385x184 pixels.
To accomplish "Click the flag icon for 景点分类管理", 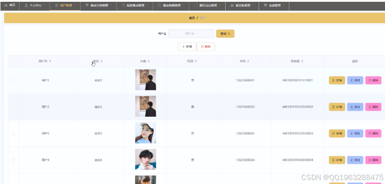I will coord(87,5).
